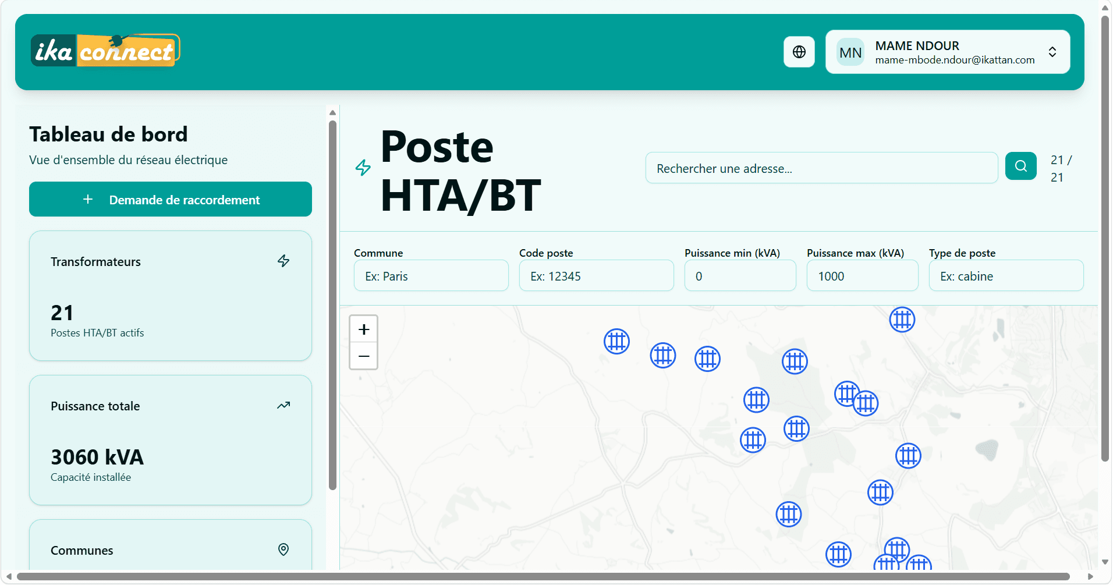Viewport: 1113px width, 585px height.
Task: Click the Postes HTA/BT actifs label
Action: click(x=97, y=333)
